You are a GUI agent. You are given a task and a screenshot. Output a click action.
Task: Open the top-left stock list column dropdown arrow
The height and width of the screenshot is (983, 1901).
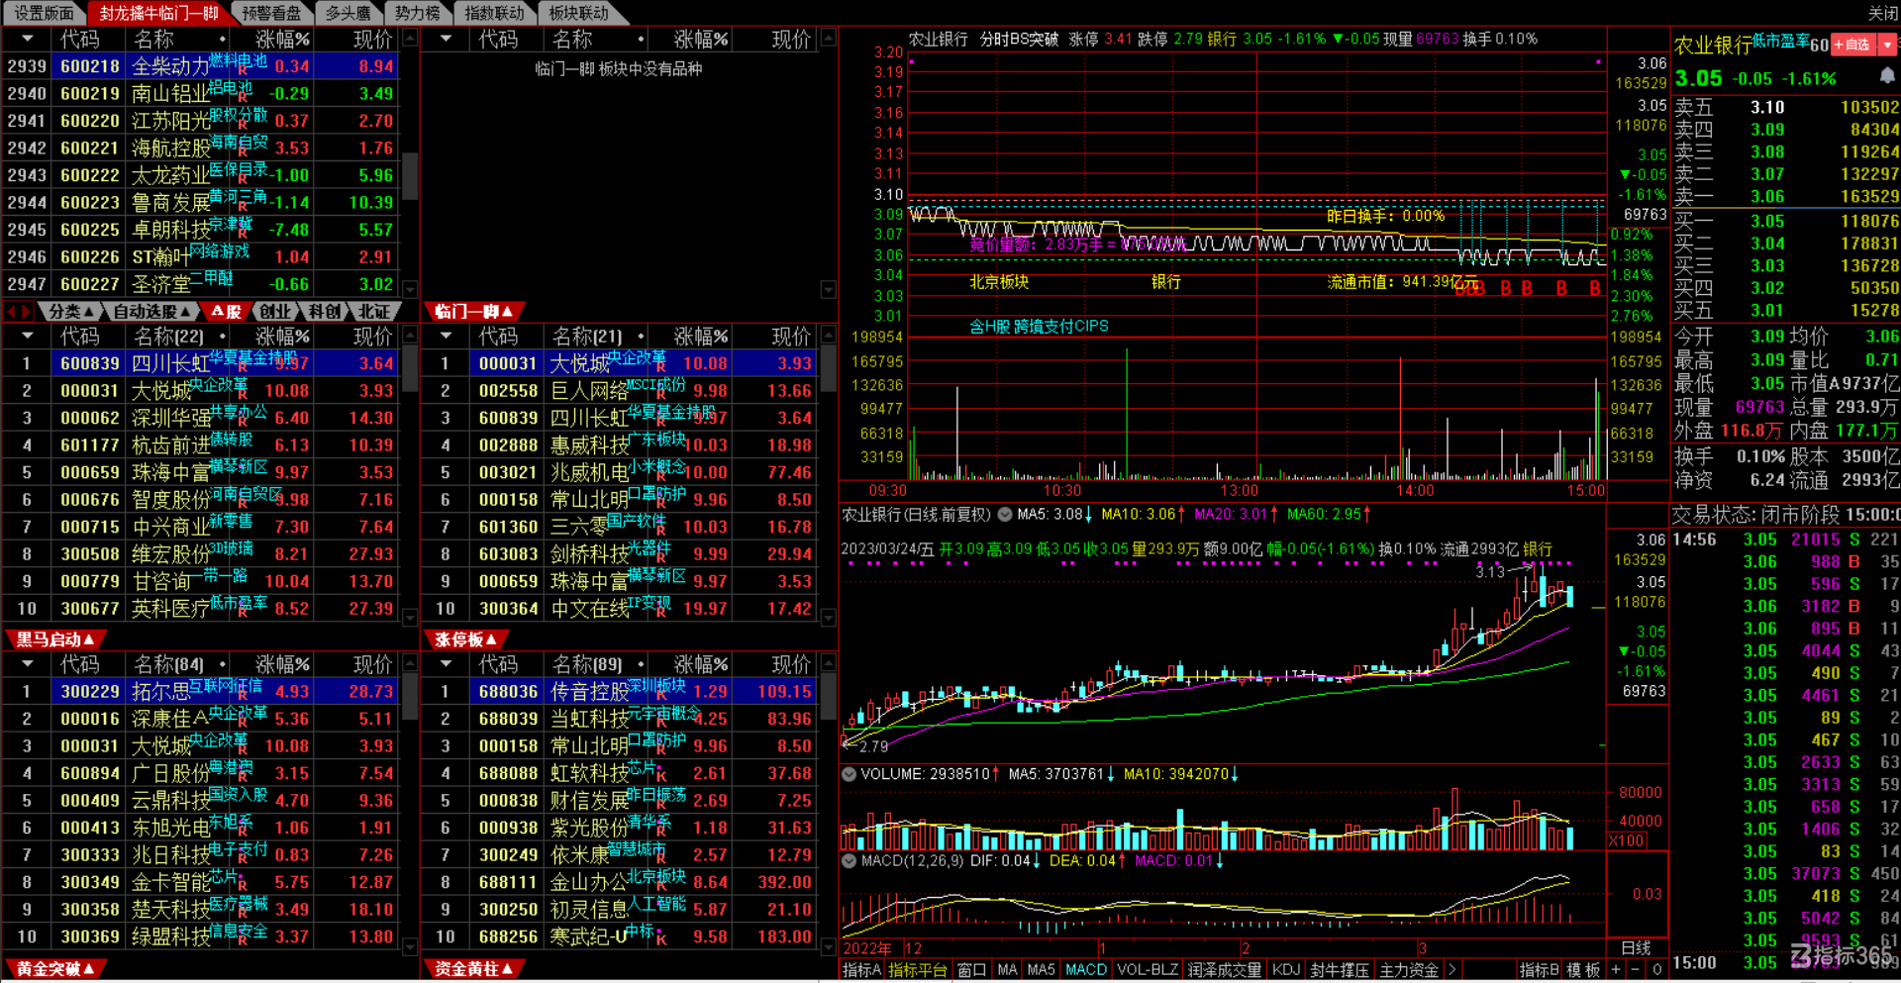[x=28, y=39]
